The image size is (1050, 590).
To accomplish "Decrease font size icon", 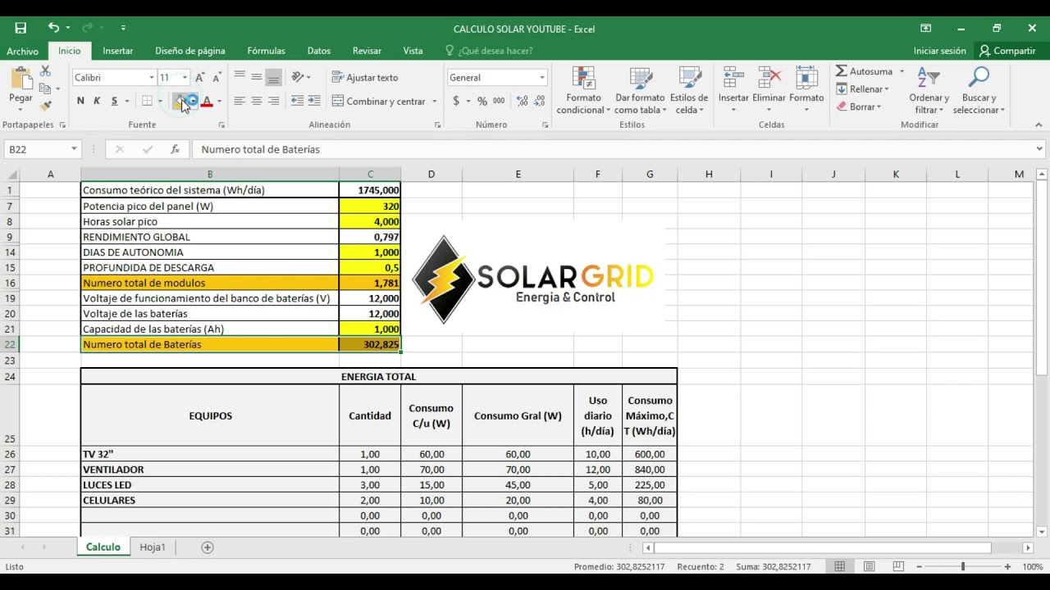I will 217,77.
